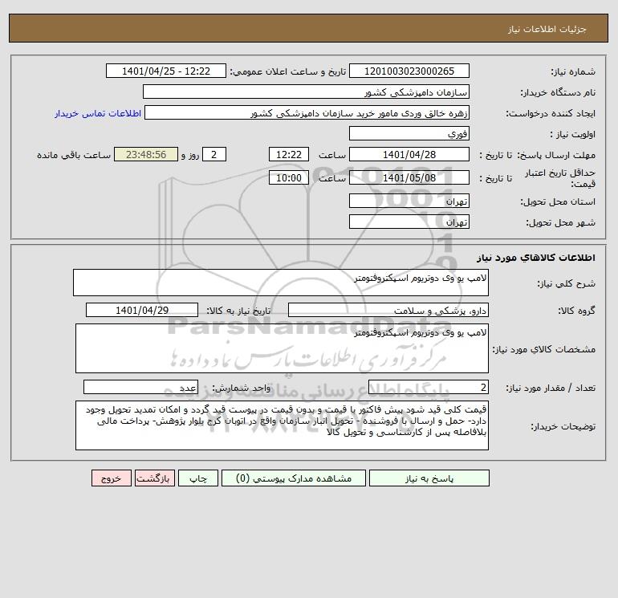
Task: Click the تاریخ نیاز به کالا label
Action: (x=238, y=311)
